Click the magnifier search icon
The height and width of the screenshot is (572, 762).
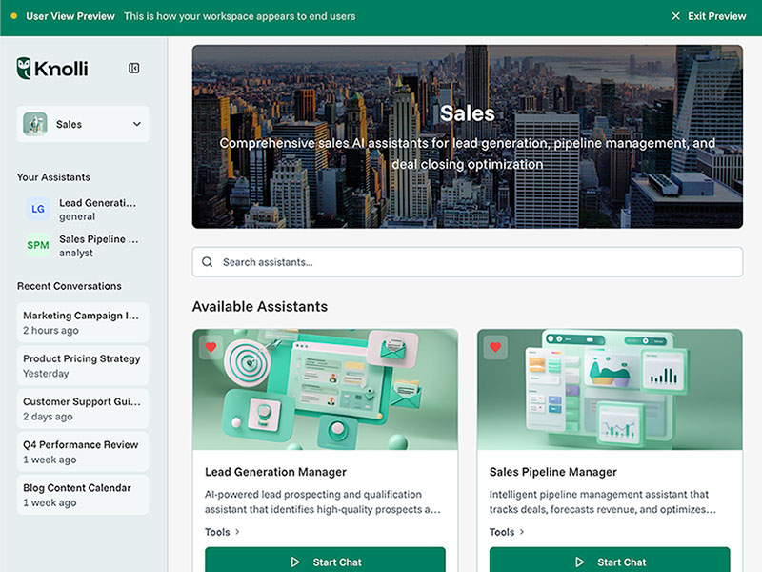(x=208, y=262)
